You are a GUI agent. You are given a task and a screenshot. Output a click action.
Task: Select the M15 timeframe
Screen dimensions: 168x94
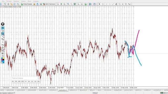click(19, 81)
